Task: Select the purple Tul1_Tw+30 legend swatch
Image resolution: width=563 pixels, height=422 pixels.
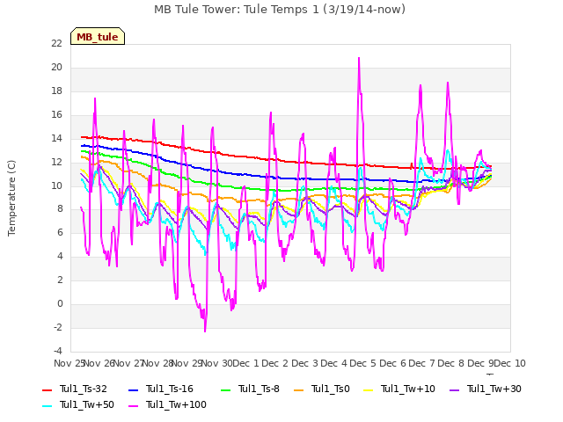Action: [x=455, y=389]
